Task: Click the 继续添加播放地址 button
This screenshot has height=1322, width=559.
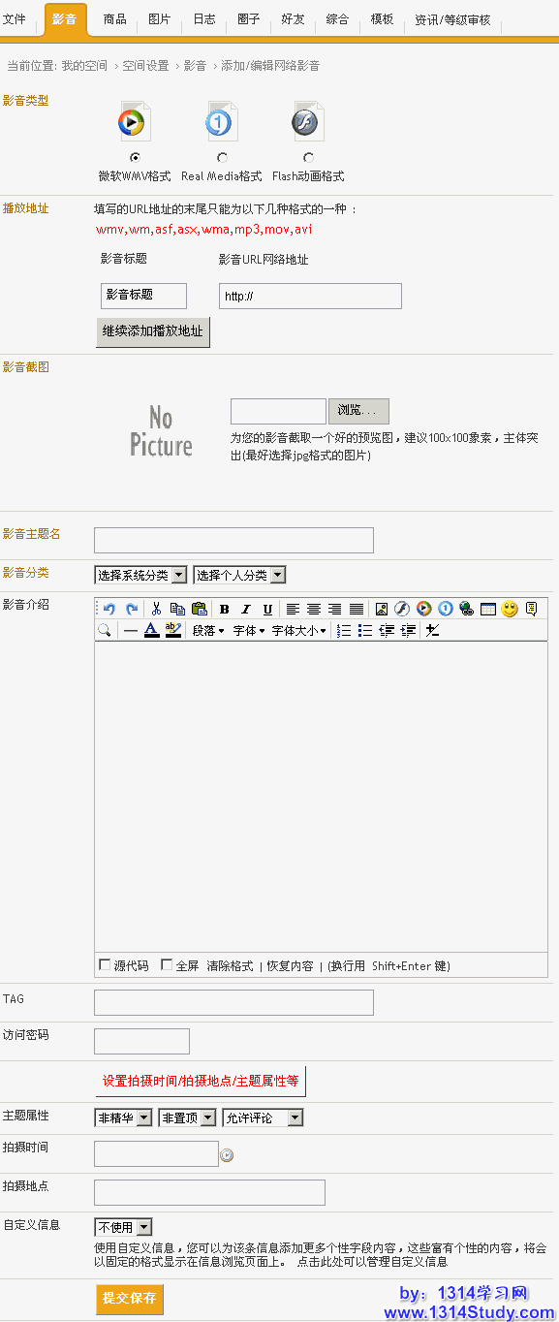Action: click(x=153, y=331)
